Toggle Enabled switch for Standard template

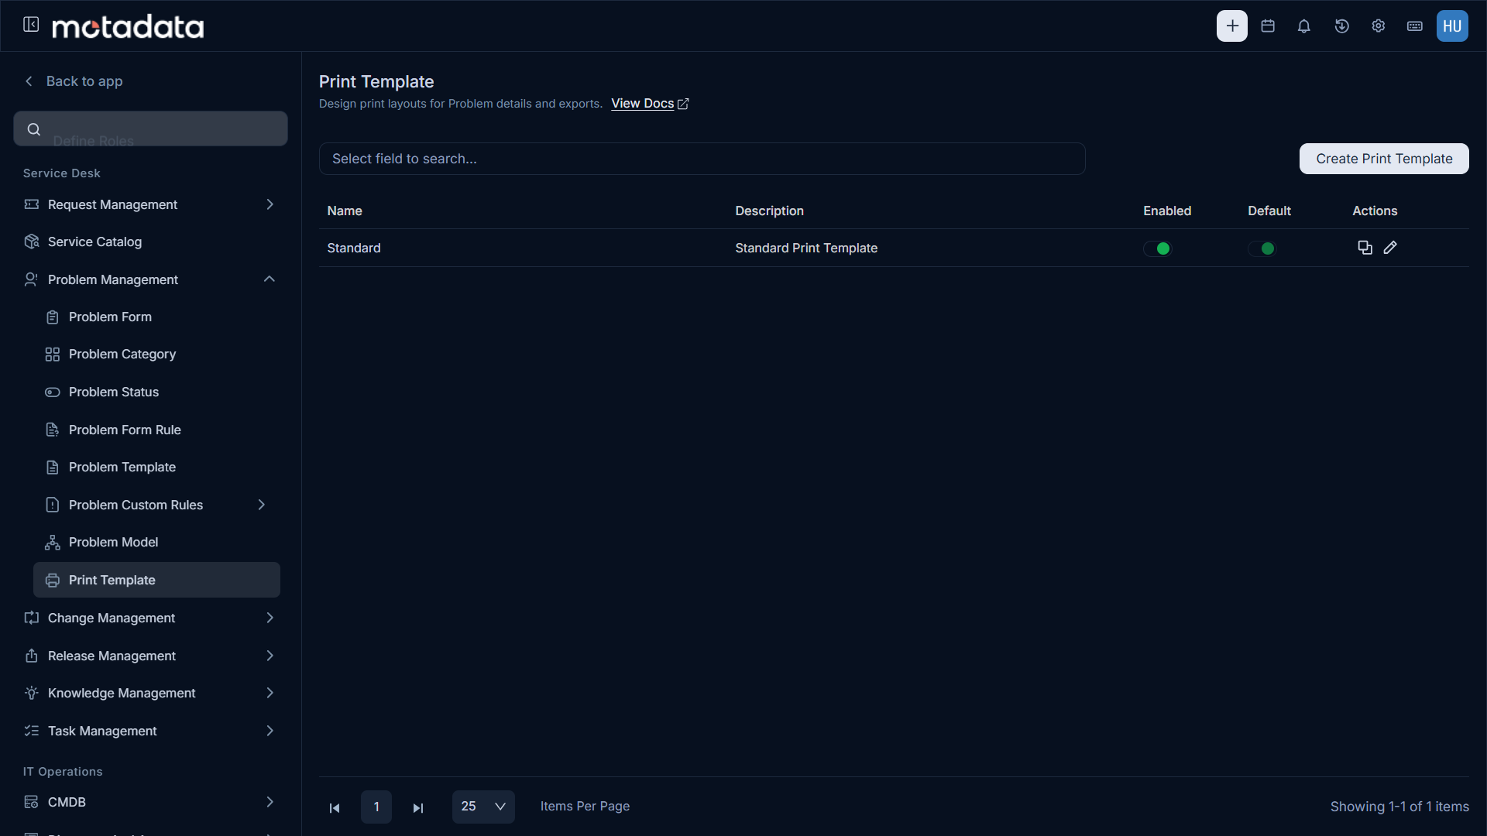point(1158,248)
